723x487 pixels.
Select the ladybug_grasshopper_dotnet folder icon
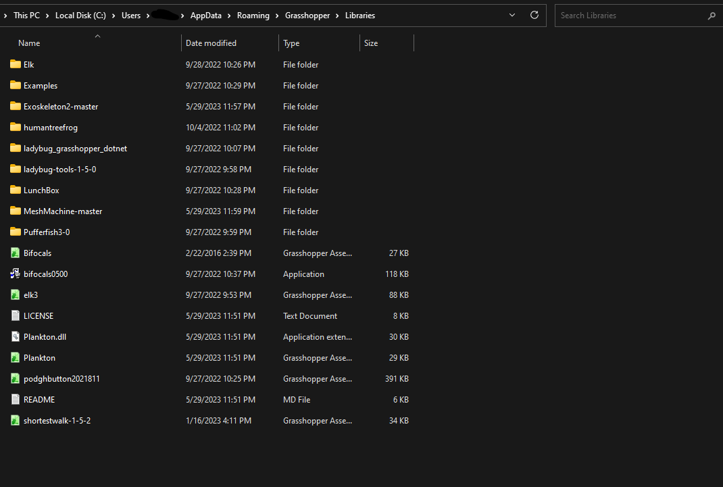coord(16,148)
